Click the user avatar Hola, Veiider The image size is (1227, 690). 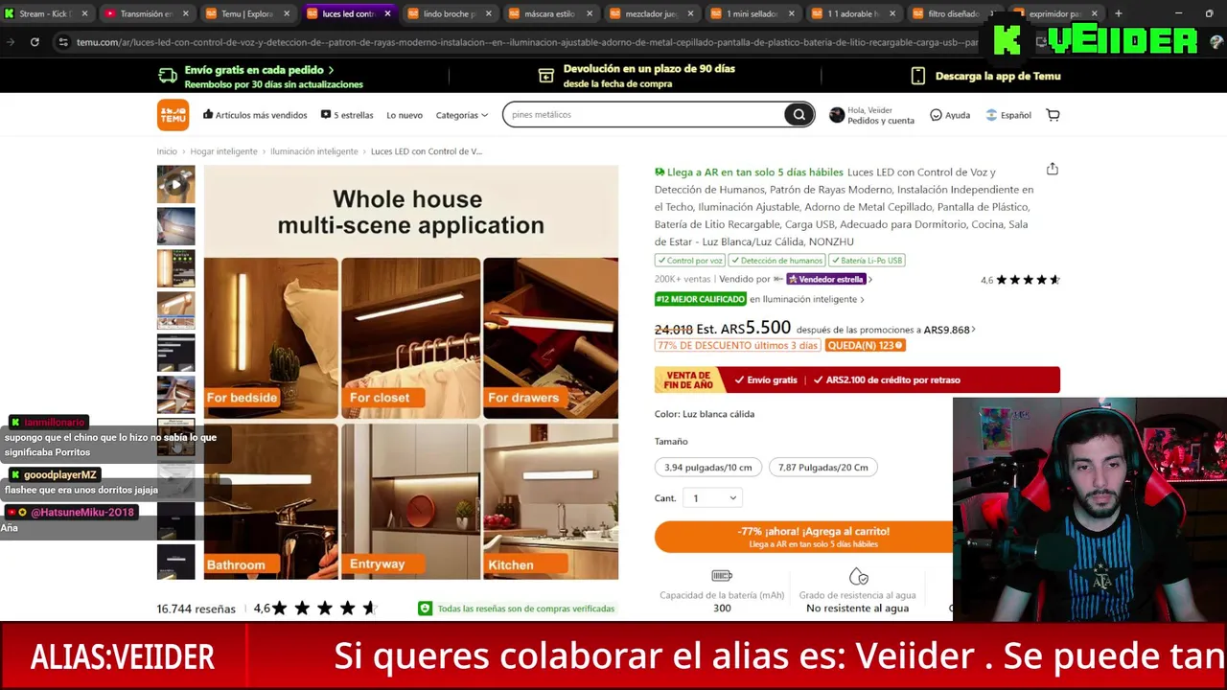[837, 115]
